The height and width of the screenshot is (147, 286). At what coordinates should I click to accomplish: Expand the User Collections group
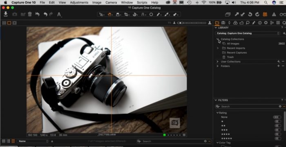[x=217, y=61]
